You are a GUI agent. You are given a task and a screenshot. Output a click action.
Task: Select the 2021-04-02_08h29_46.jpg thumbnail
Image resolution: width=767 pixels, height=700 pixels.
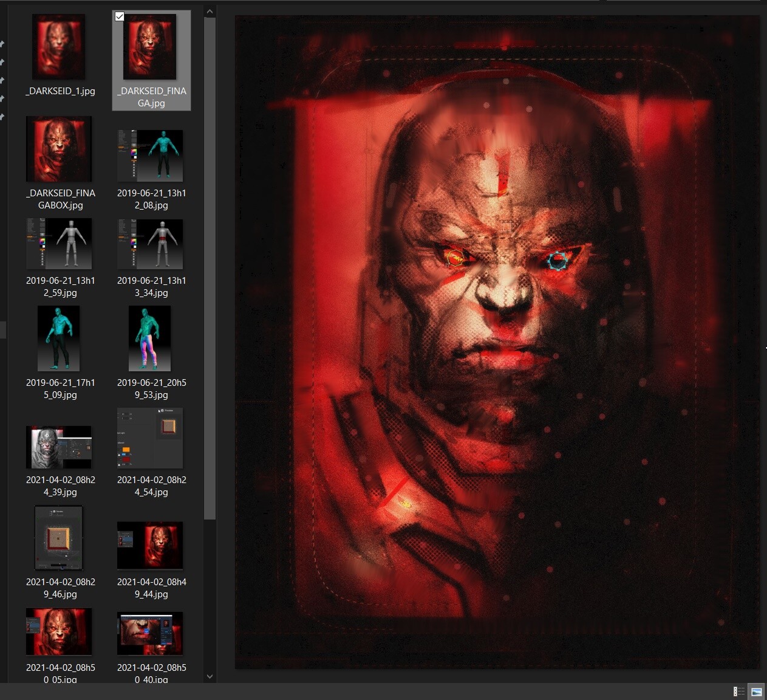point(59,538)
